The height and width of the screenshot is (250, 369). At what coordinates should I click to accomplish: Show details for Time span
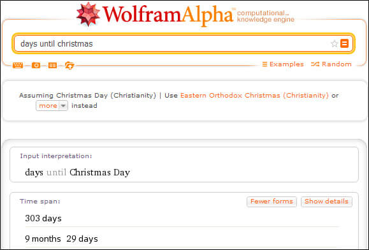(326, 202)
